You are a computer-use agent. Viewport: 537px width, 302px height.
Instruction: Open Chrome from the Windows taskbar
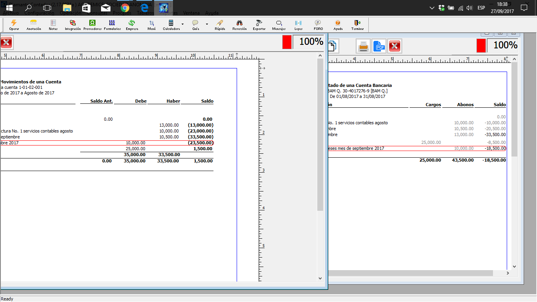125,8
